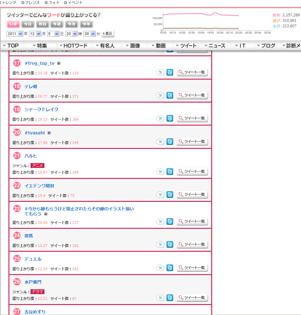The image size is (301, 315).
Task: Click small icon next to #frog_top_tv
Action: click(x=59, y=63)
